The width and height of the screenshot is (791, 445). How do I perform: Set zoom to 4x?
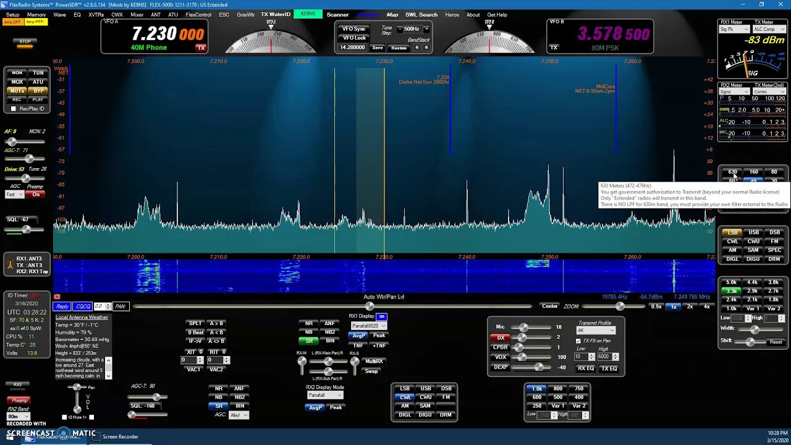click(707, 307)
